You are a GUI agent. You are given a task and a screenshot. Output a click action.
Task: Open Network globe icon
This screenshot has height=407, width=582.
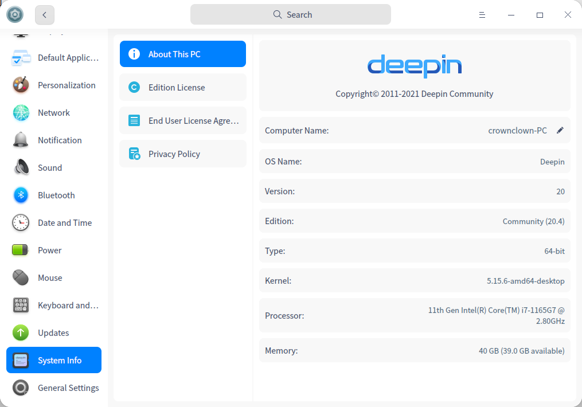[21, 113]
